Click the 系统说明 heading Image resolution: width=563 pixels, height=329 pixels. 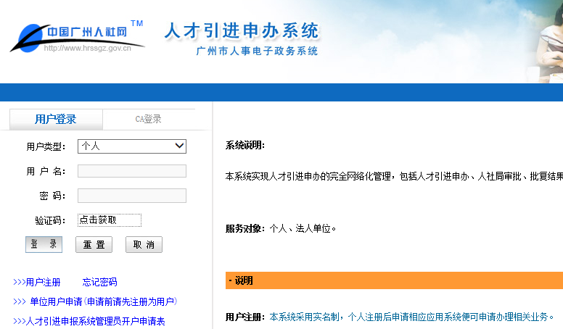click(x=245, y=146)
